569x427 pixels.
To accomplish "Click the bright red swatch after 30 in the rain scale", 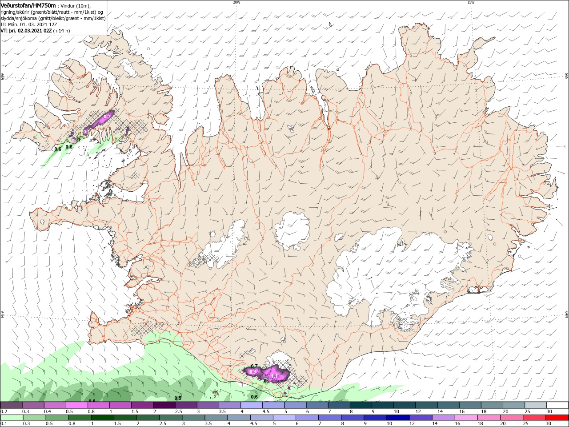I will click(557, 418).
